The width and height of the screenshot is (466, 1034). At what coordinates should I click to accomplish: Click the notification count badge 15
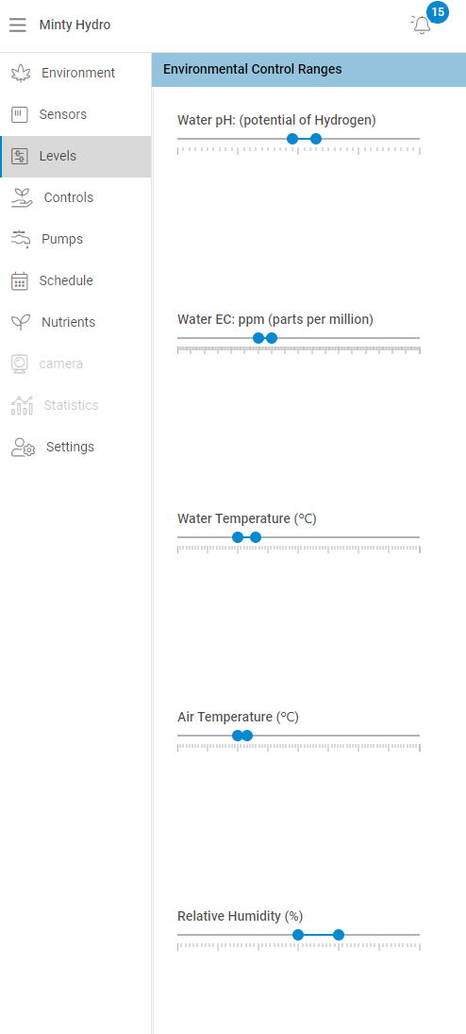click(x=438, y=12)
